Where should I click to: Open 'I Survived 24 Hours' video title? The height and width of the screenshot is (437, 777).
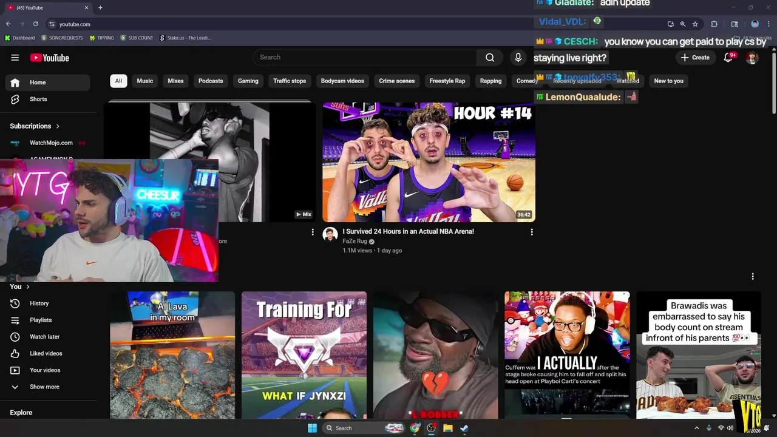pyautogui.click(x=409, y=231)
